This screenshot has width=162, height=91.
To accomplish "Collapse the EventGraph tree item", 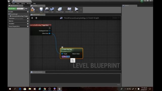I will (x=8, y=14).
